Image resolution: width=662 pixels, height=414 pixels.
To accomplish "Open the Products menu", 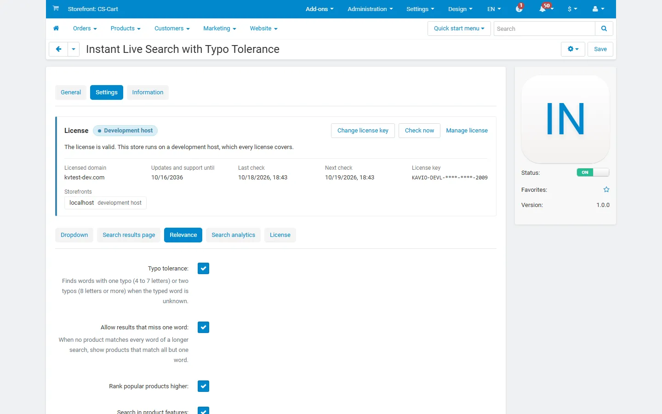I will [126, 29].
